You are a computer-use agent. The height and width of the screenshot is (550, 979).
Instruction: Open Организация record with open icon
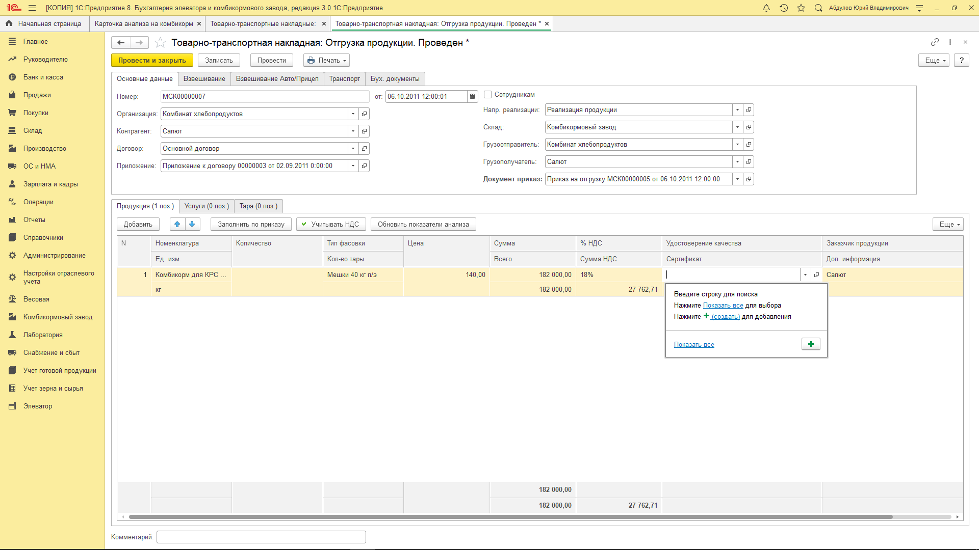click(364, 114)
